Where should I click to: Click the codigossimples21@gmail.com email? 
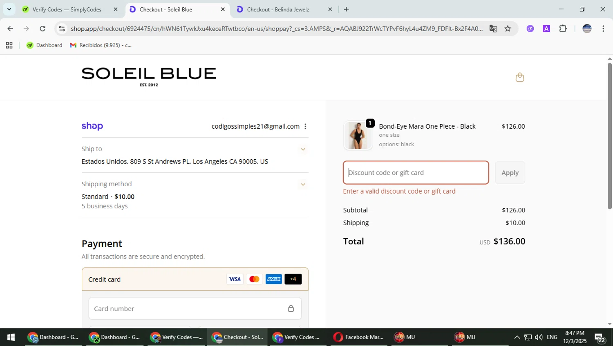[x=255, y=127]
